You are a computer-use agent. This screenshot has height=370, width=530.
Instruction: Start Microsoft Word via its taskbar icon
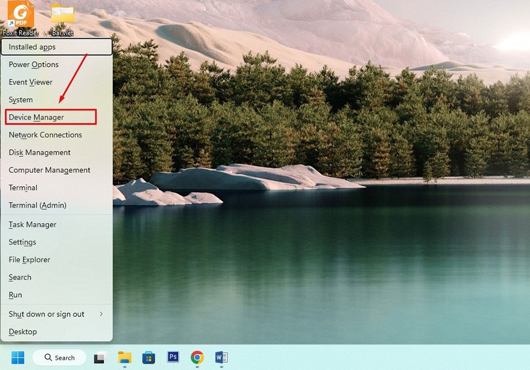pyautogui.click(x=221, y=357)
